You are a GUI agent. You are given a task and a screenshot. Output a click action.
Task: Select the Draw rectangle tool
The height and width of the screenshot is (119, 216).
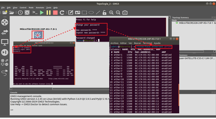84,13
